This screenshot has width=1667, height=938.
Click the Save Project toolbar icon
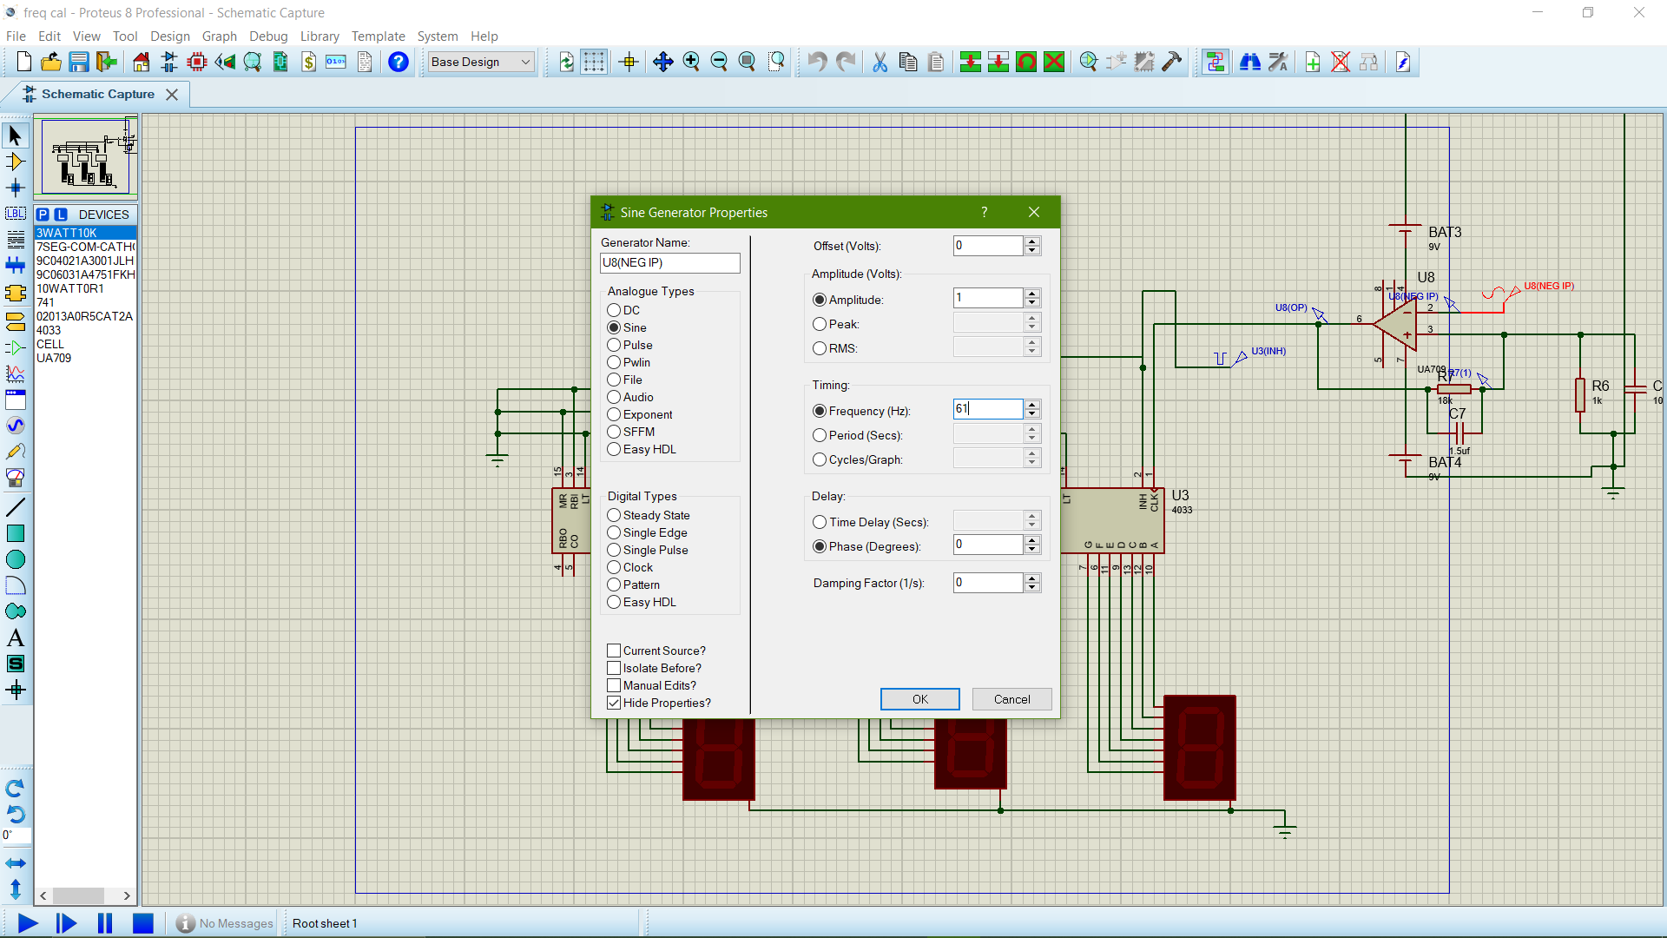pyautogui.click(x=79, y=62)
